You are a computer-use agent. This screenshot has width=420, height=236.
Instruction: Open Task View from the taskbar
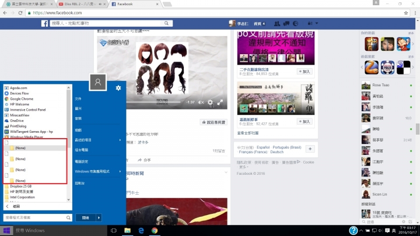click(x=114, y=230)
